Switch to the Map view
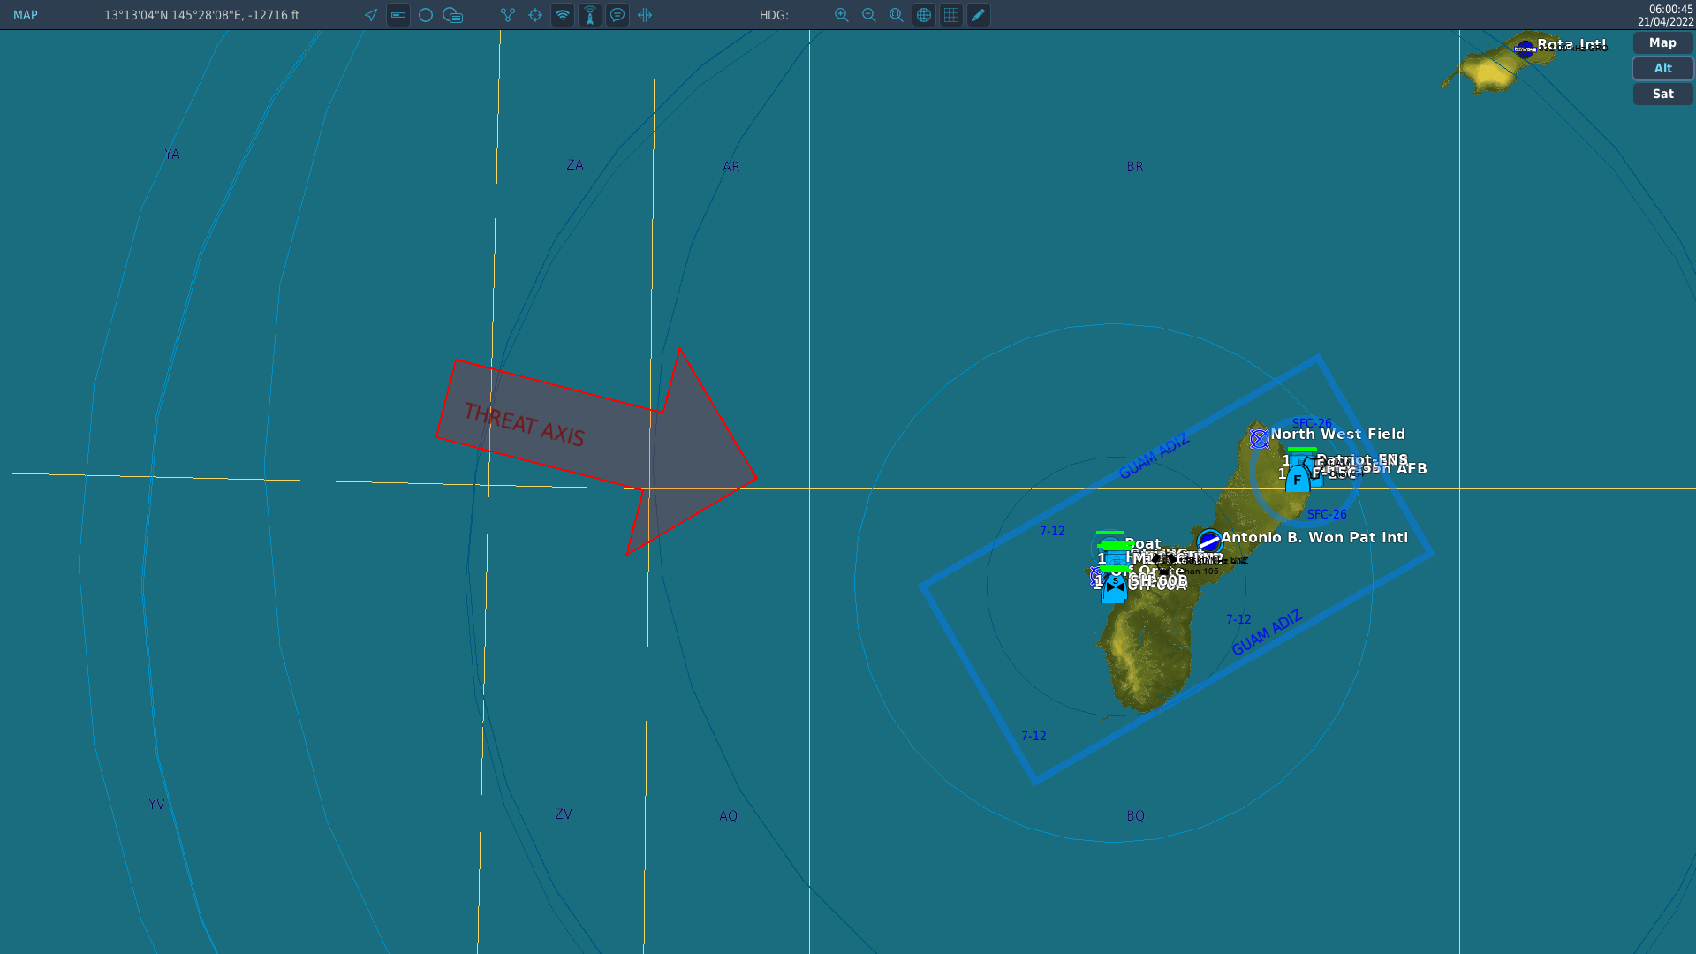The image size is (1696, 954). coord(1662,42)
